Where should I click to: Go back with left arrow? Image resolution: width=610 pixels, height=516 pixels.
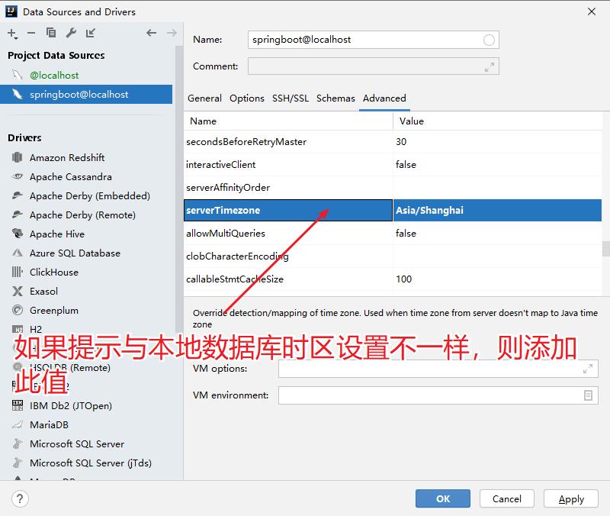point(151,33)
